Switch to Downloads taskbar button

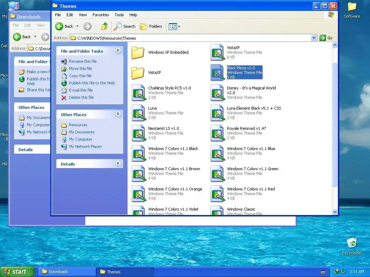tap(67, 272)
